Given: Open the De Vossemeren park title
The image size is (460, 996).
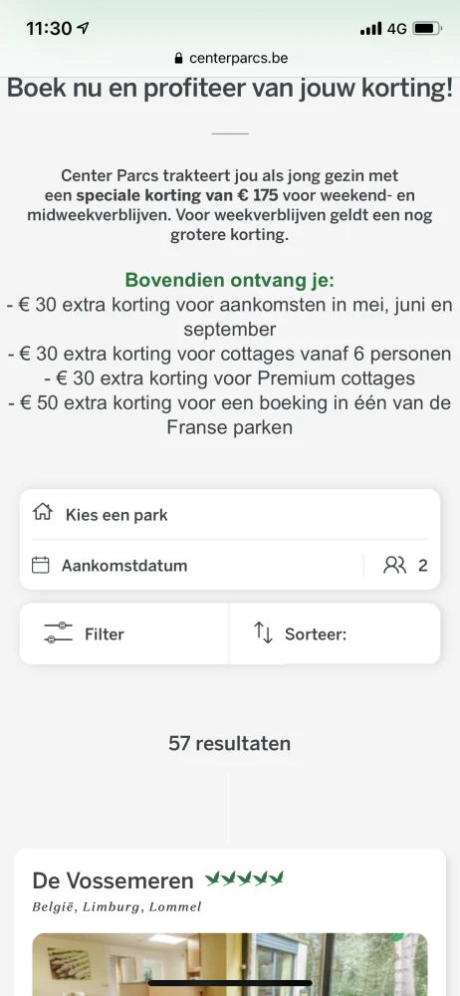Looking at the screenshot, I should 114,880.
